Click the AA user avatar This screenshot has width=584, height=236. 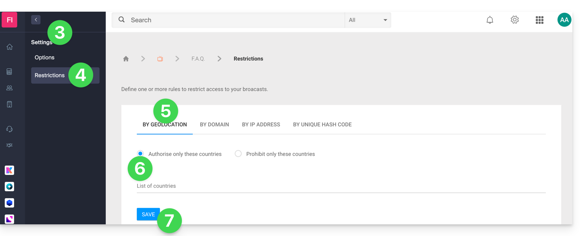click(x=564, y=20)
